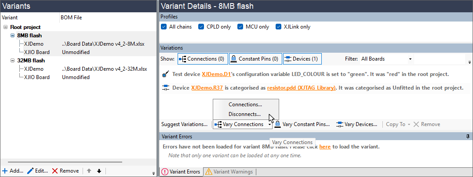Click the Edit pencil icon
The width and height of the screenshot is (473, 177).
click(30, 171)
